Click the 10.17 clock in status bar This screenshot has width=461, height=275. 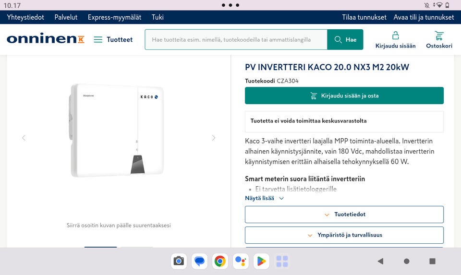12,5
